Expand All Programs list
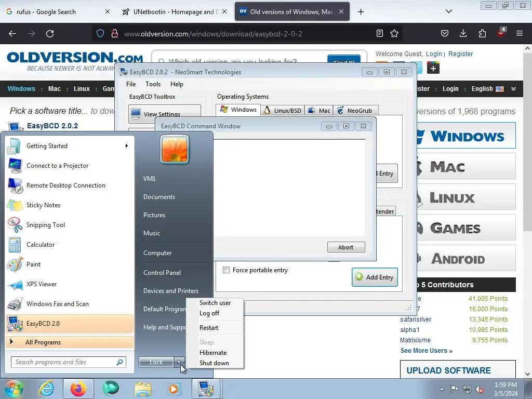This screenshot has height=399, width=532. click(70, 342)
